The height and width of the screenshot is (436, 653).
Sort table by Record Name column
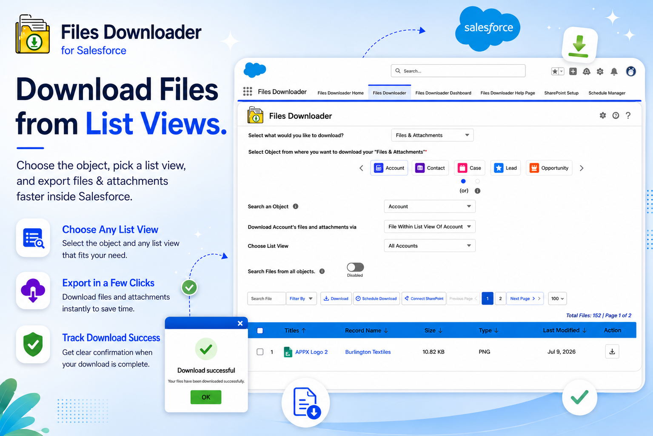coord(366,330)
